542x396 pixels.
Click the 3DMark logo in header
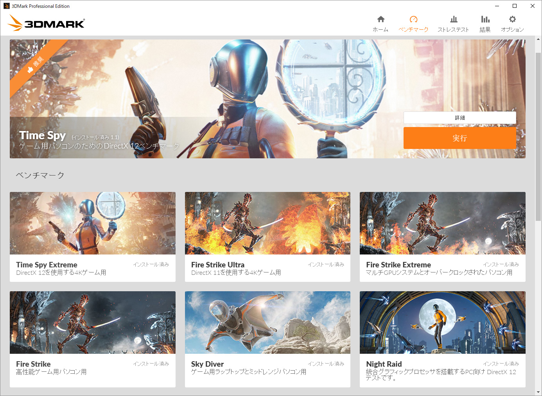pyautogui.click(x=46, y=23)
